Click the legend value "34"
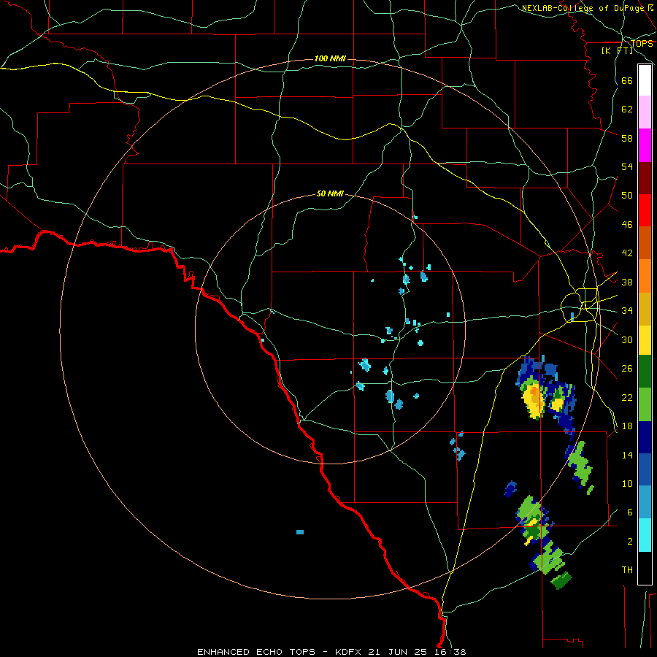Viewport: 657px width, 657px height. pyautogui.click(x=627, y=311)
